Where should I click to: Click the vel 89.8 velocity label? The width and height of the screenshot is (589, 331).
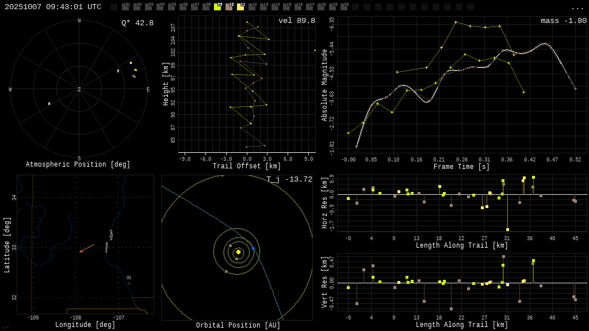(x=297, y=21)
